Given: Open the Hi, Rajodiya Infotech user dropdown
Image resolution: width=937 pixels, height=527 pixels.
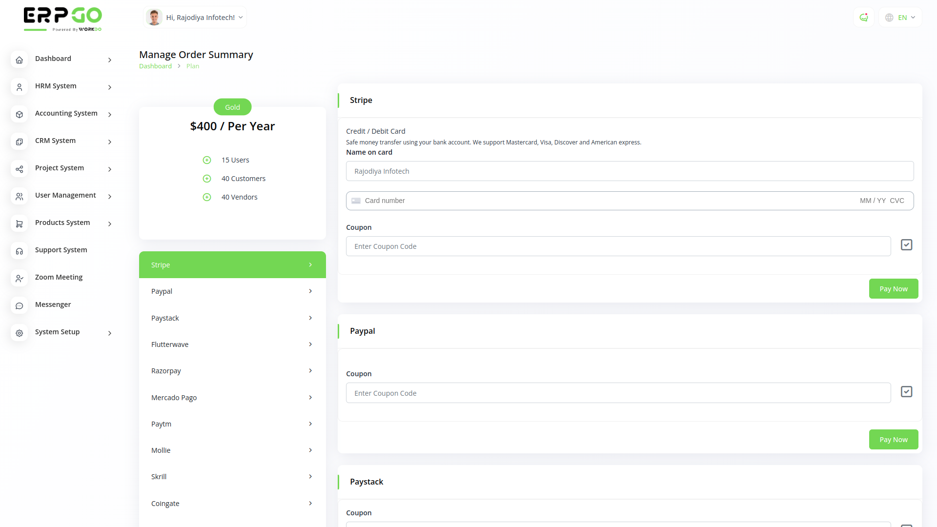Looking at the screenshot, I should [195, 18].
